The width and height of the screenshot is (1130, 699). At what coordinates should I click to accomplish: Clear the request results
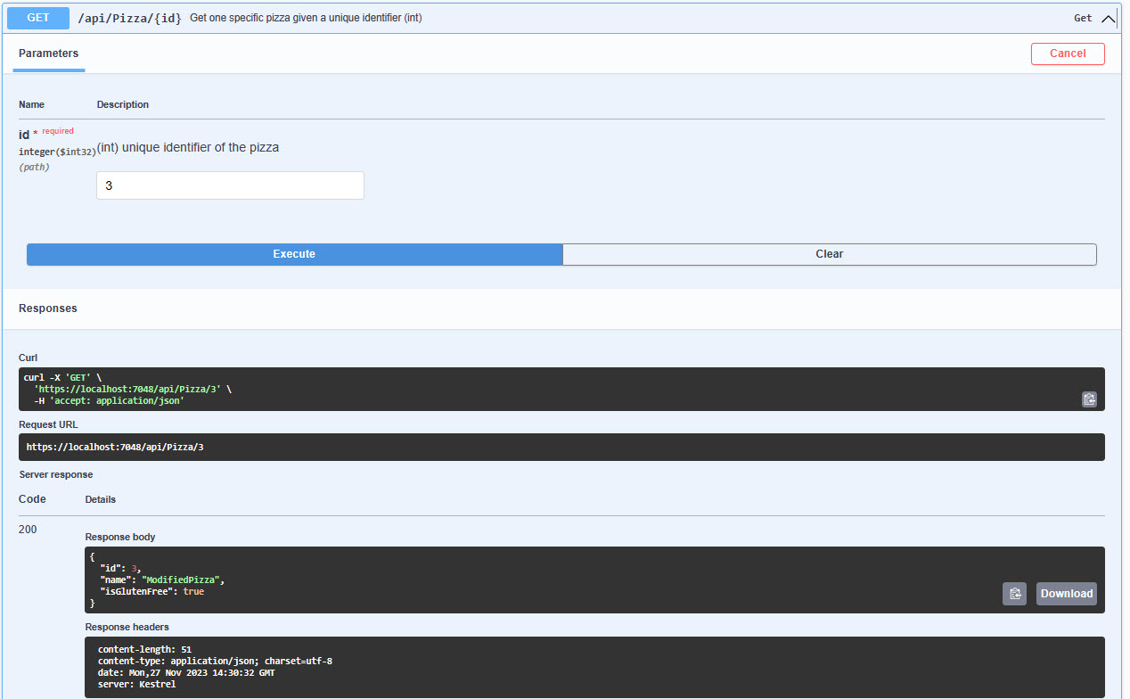coord(829,254)
